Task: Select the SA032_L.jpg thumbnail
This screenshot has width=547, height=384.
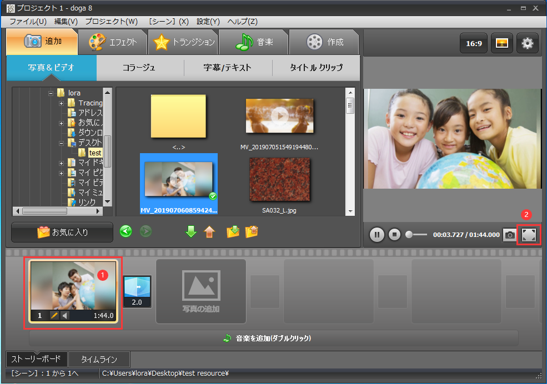Action: click(280, 179)
